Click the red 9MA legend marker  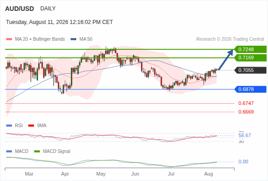pos(31,126)
